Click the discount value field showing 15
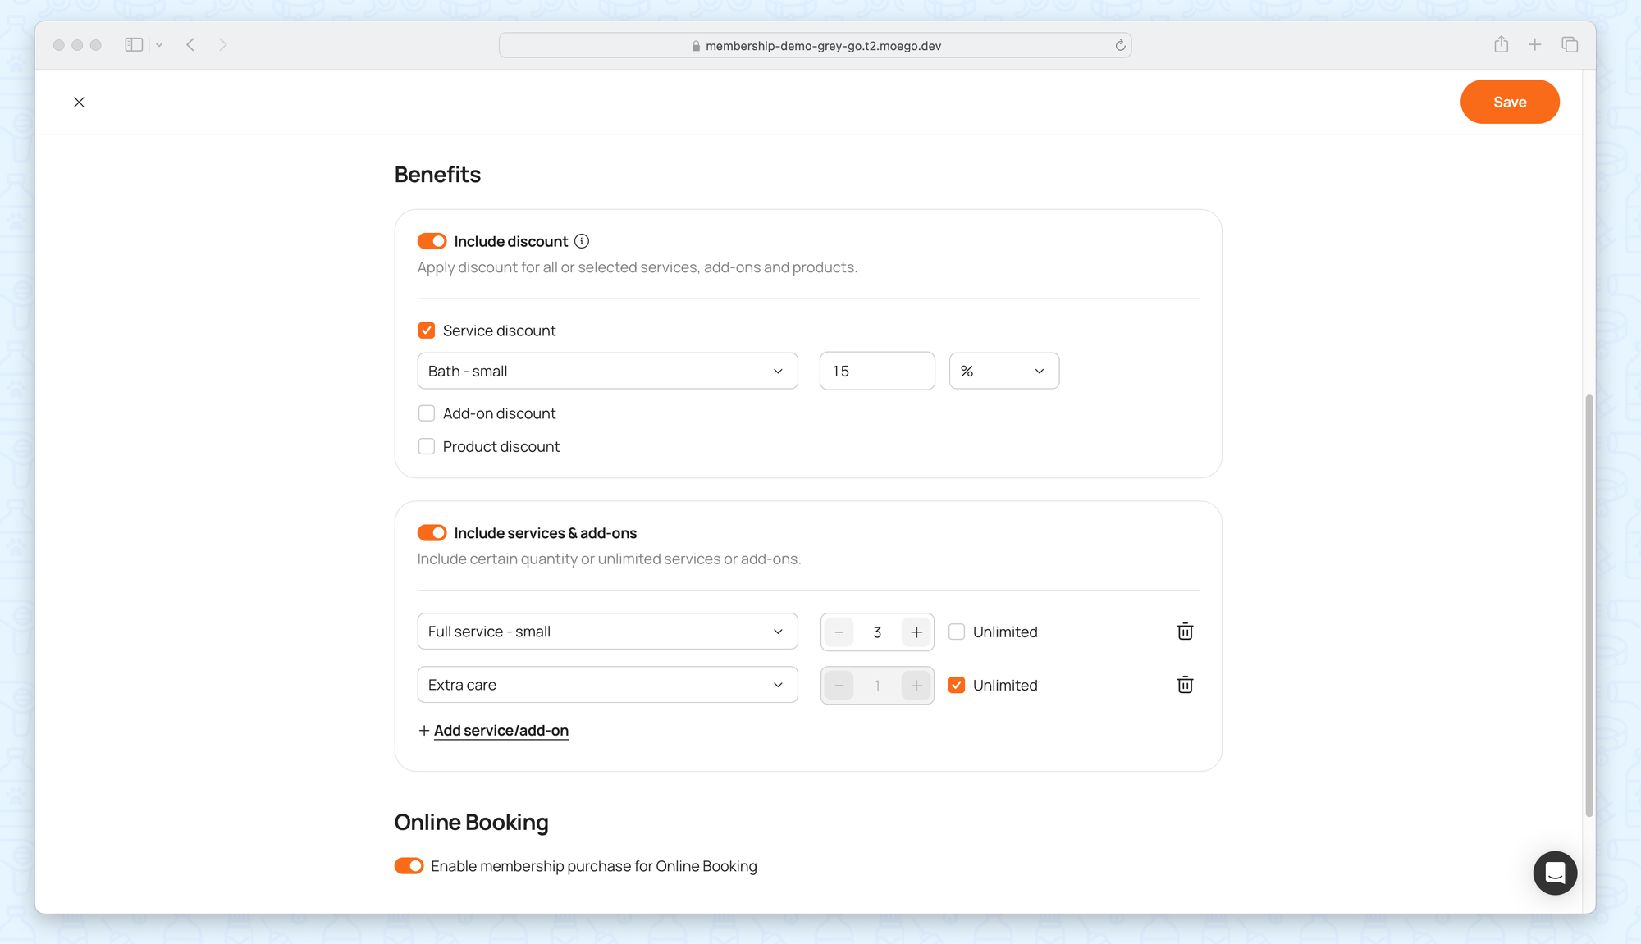Viewport: 1641px width, 944px height. 876,371
